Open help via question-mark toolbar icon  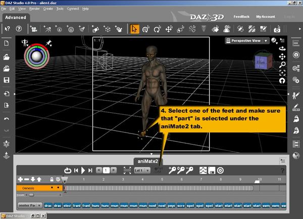19,29
